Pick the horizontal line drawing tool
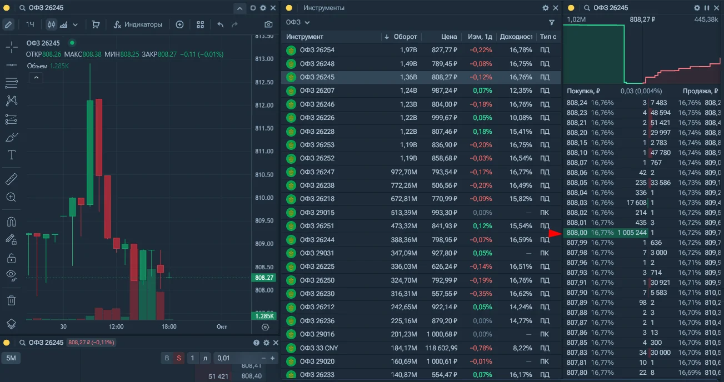 (x=11, y=65)
